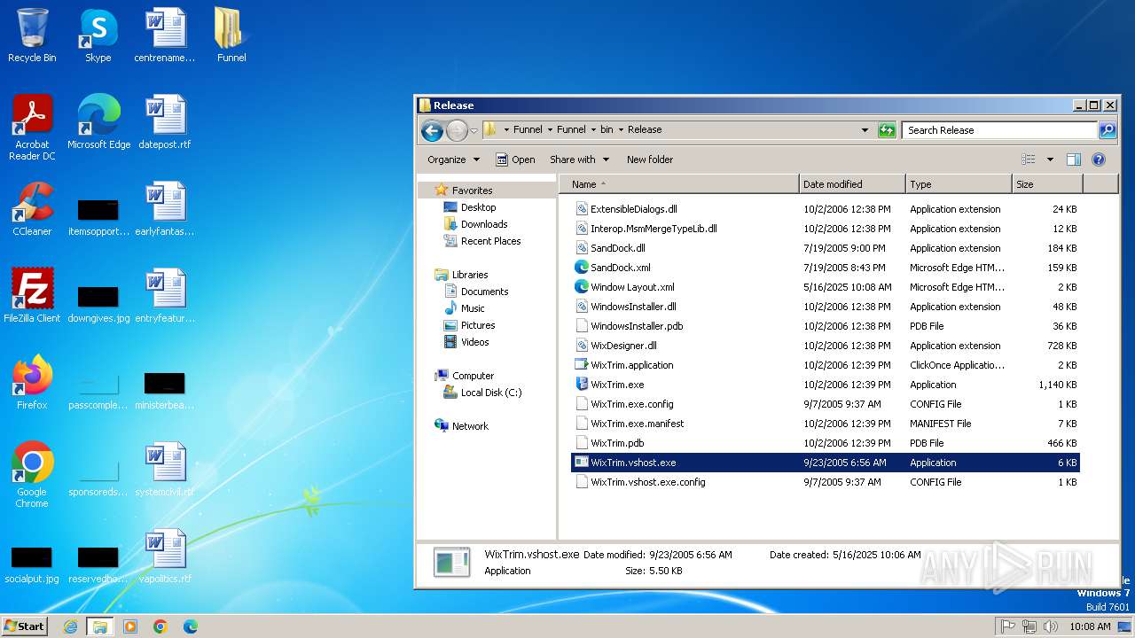Viewport: 1135px width, 638px height.
Task: Click the WixTrim.application ClickOnce icon
Action: click(582, 365)
